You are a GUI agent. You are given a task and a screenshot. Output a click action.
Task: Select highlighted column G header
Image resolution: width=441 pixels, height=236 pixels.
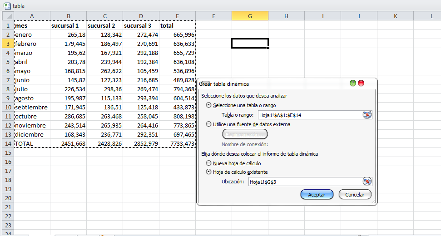(250, 16)
